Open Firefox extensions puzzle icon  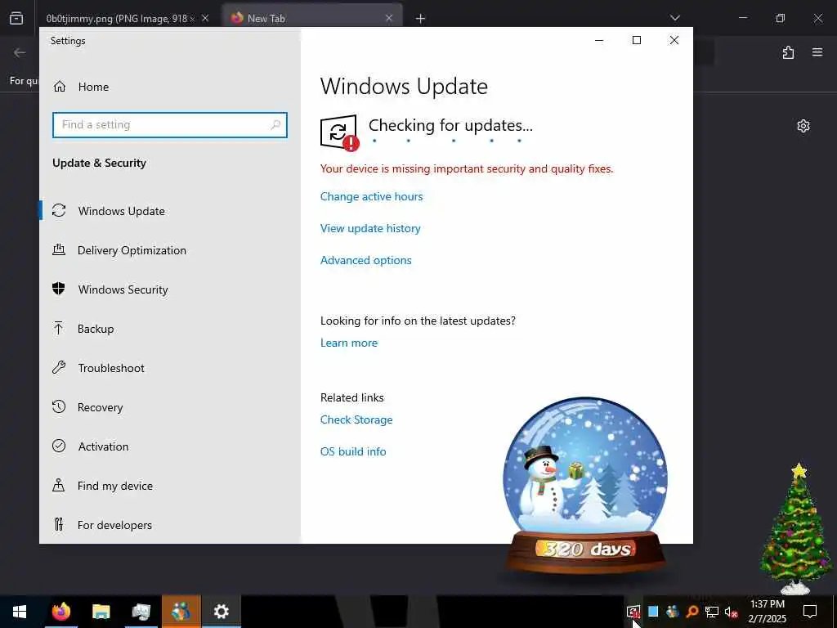pyautogui.click(x=789, y=52)
